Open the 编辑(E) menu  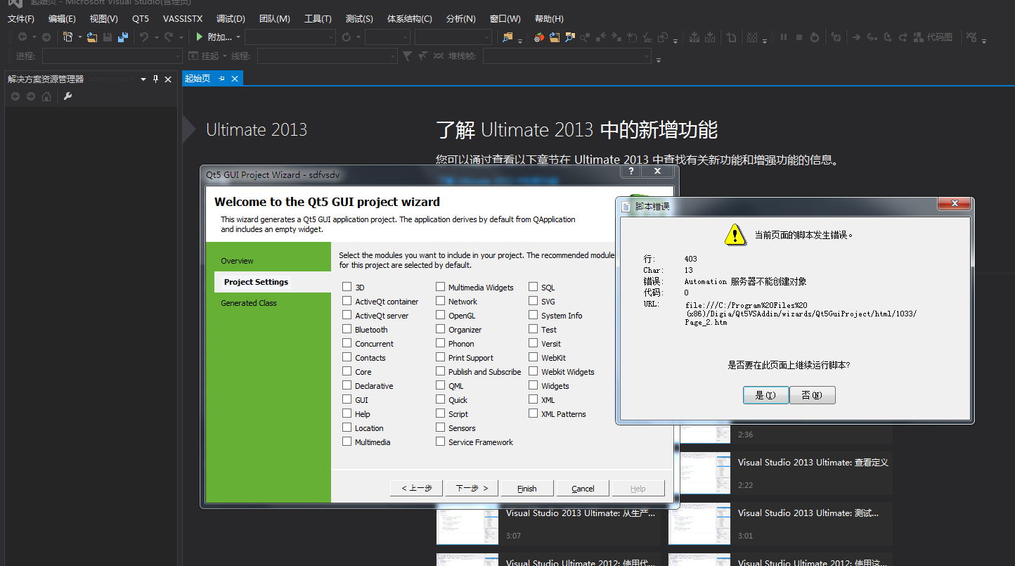tap(62, 18)
